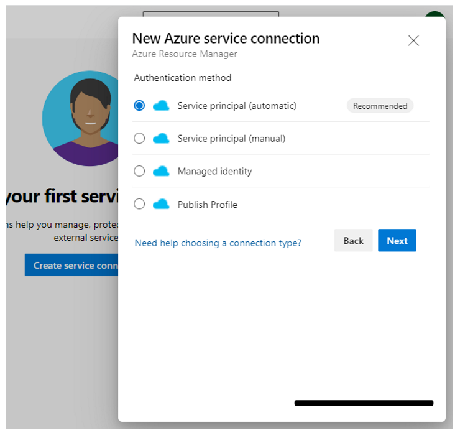Close the New Azure service connection dialog
455x433 pixels.
click(413, 41)
